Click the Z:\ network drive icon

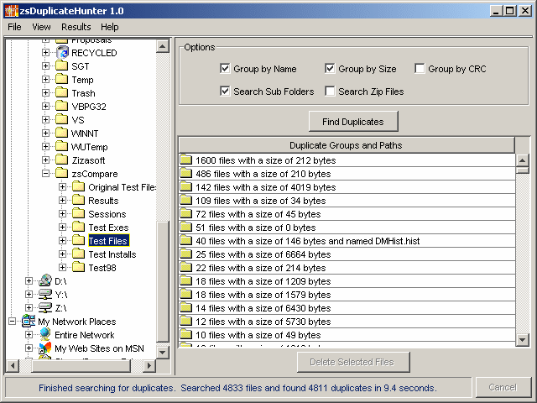(x=45, y=307)
